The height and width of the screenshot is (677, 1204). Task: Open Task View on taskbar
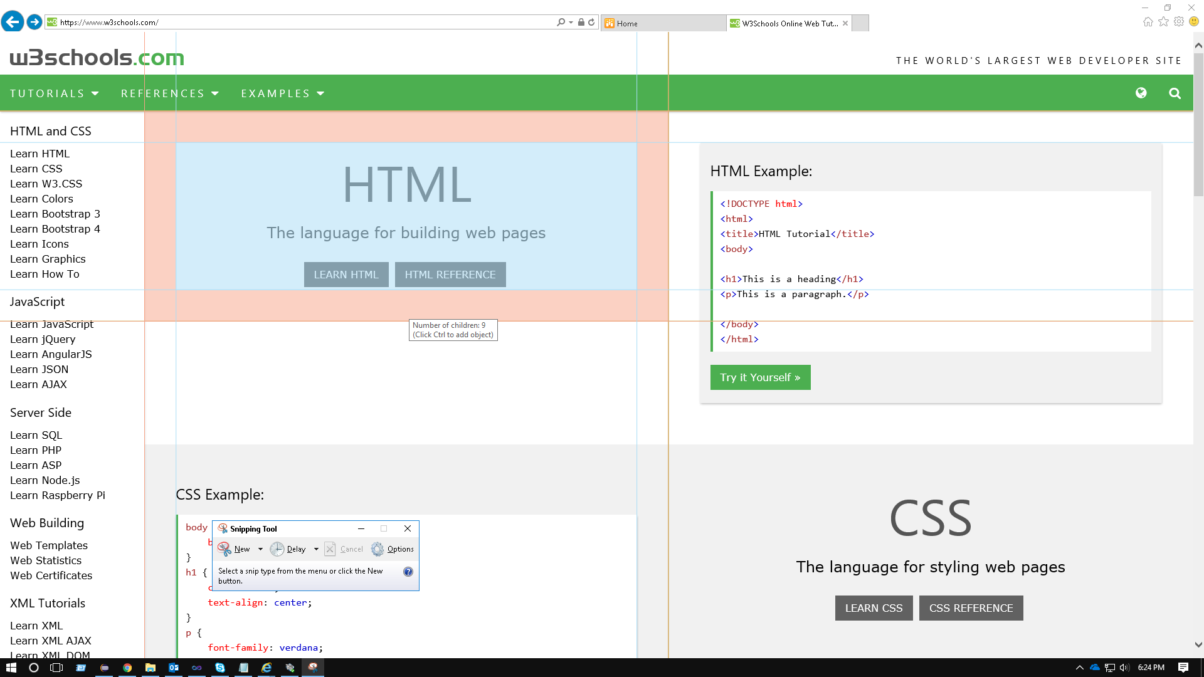click(x=56, y=668)
